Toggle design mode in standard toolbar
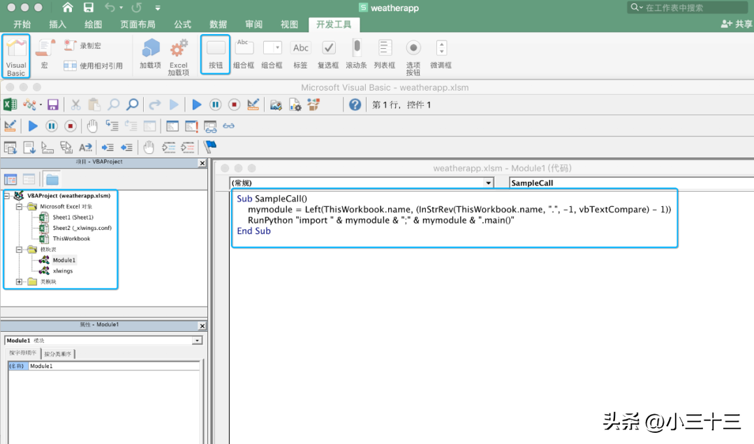This screenshot has height=444, width=754. tap(253, 104)
